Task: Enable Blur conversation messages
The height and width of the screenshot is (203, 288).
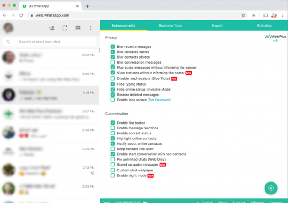Action: tap(112, 62)
